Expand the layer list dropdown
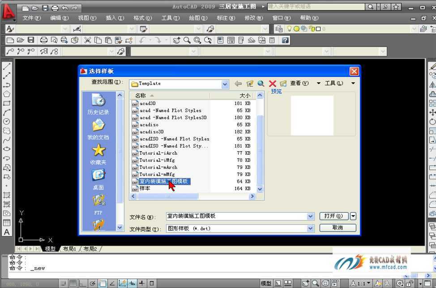The width and height of the screenshot is (436, 288). click(414, 29)
